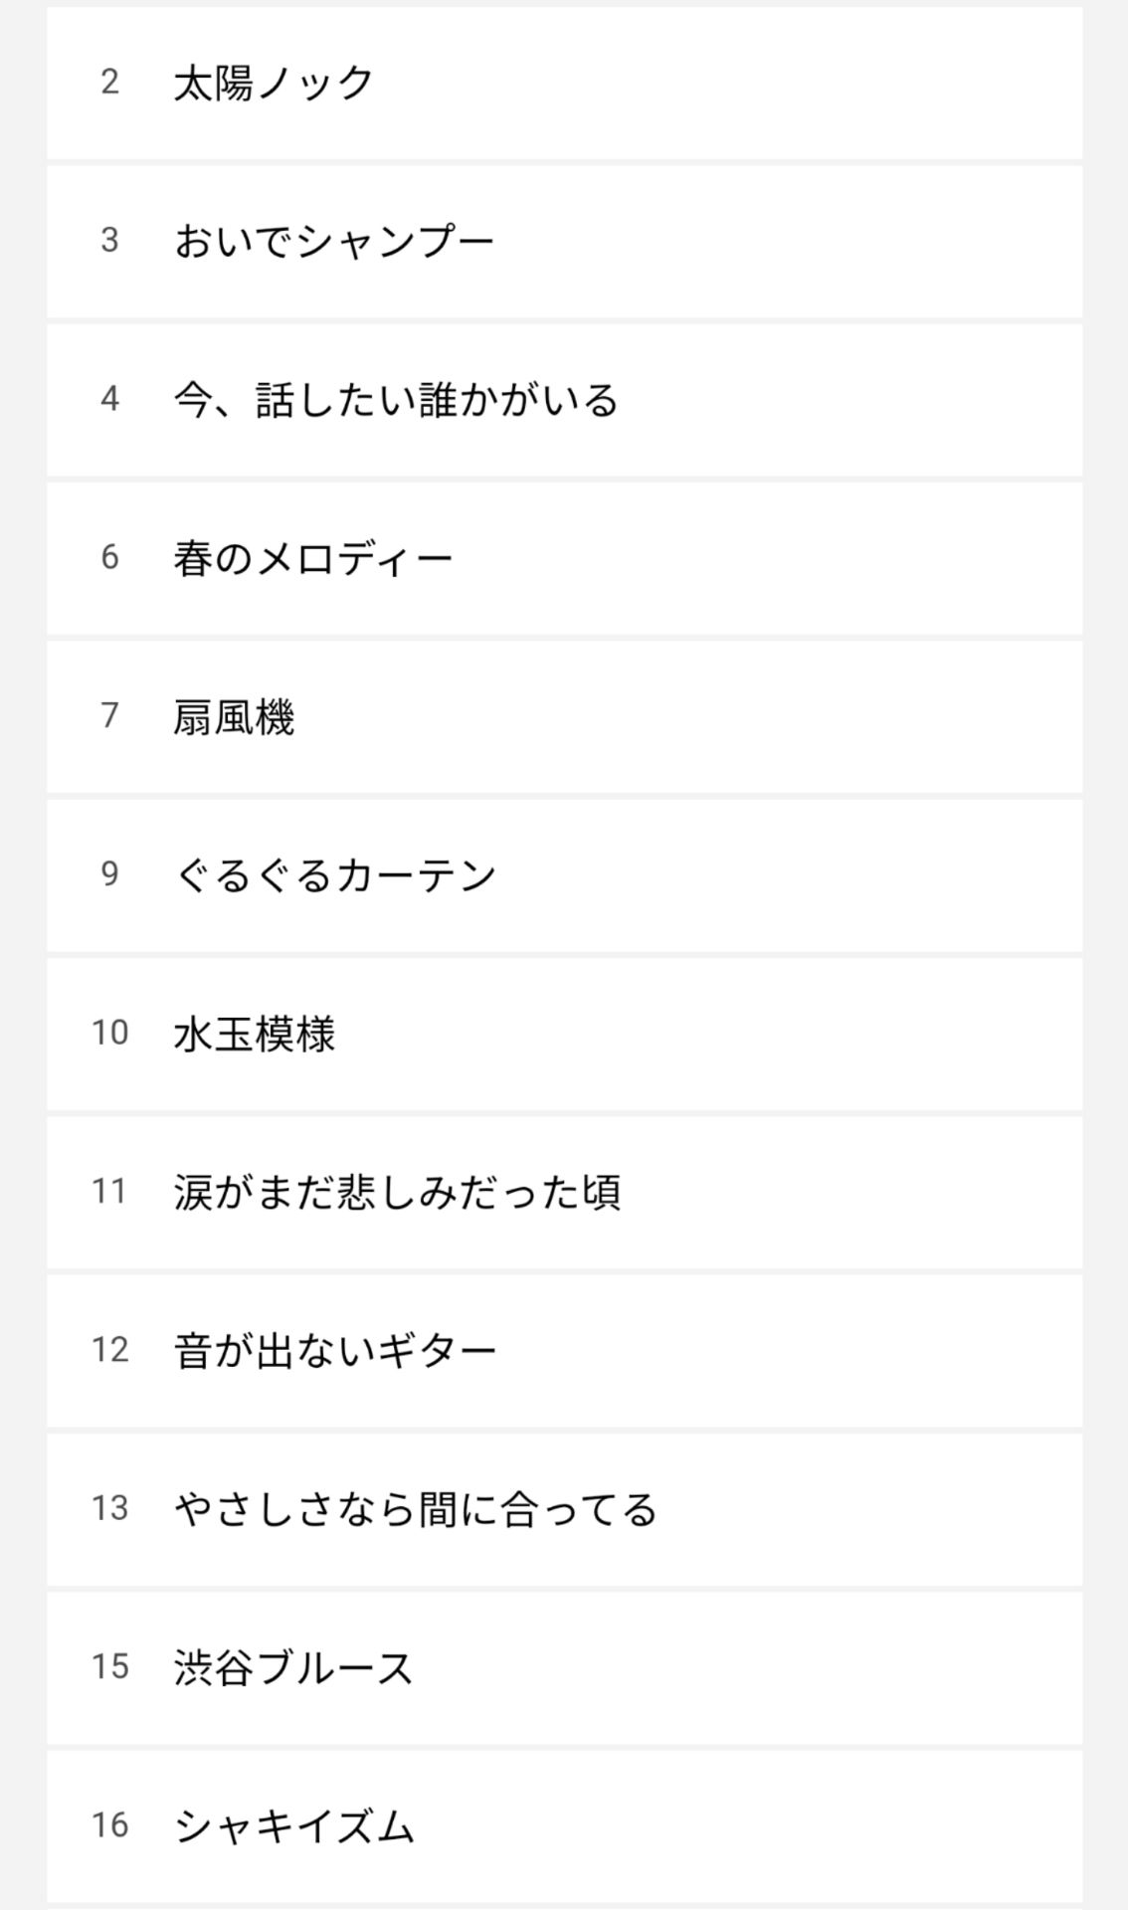Viewport: 1128px width, 1910px height.
Task: Select the song 涙がまだ悲しみだった頃
Action: click(x=397, y=1192)
